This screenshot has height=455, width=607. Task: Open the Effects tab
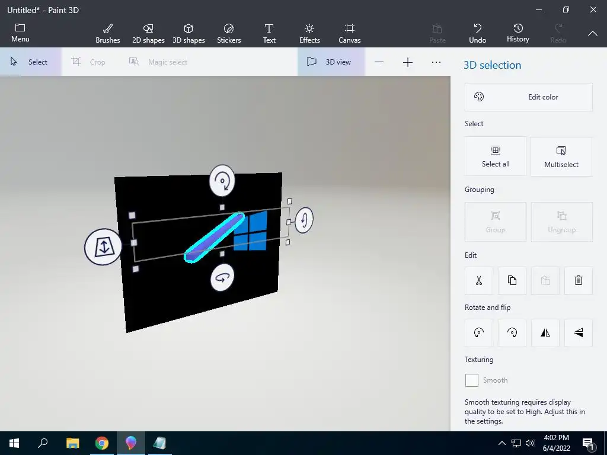309,34
